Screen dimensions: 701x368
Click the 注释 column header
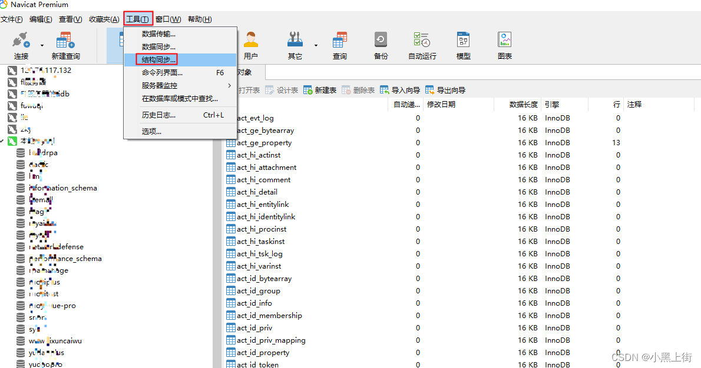659,105
